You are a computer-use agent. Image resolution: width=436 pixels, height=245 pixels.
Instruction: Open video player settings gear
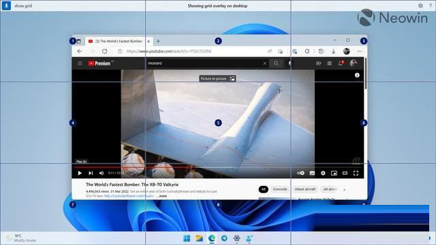[x=323, y=173]
